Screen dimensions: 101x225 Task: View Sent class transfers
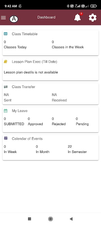click(x=8, y=97)
